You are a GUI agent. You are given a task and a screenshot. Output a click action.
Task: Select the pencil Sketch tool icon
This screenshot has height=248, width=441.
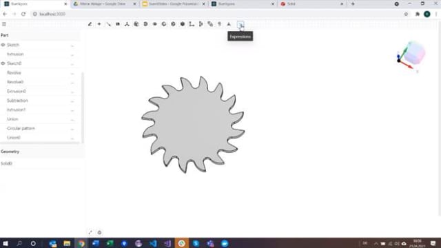click(90, 24)
